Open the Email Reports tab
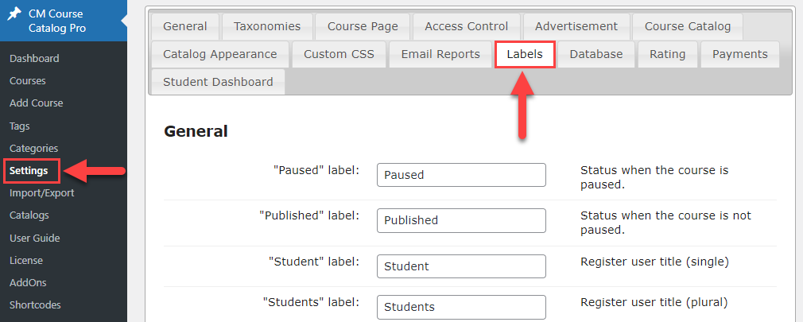Image resolution: width=803 pixels, height=322 pixels. click(440, 54)
